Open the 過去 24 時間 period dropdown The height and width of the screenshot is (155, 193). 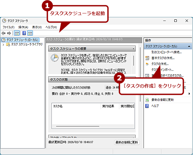coord(112,88)
